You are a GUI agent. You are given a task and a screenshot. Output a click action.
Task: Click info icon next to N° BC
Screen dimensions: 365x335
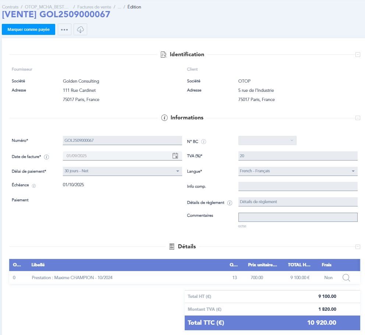click(x=203, y=142)
